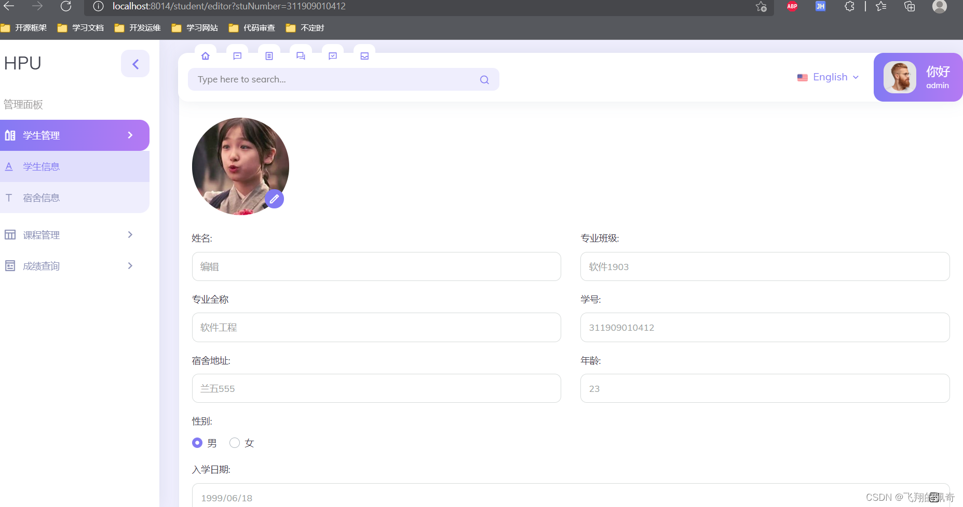The height and width of the screenshot is (507, 963).
Task: Open the 宿舍信息 sidebar item
Action: [42, 198]
